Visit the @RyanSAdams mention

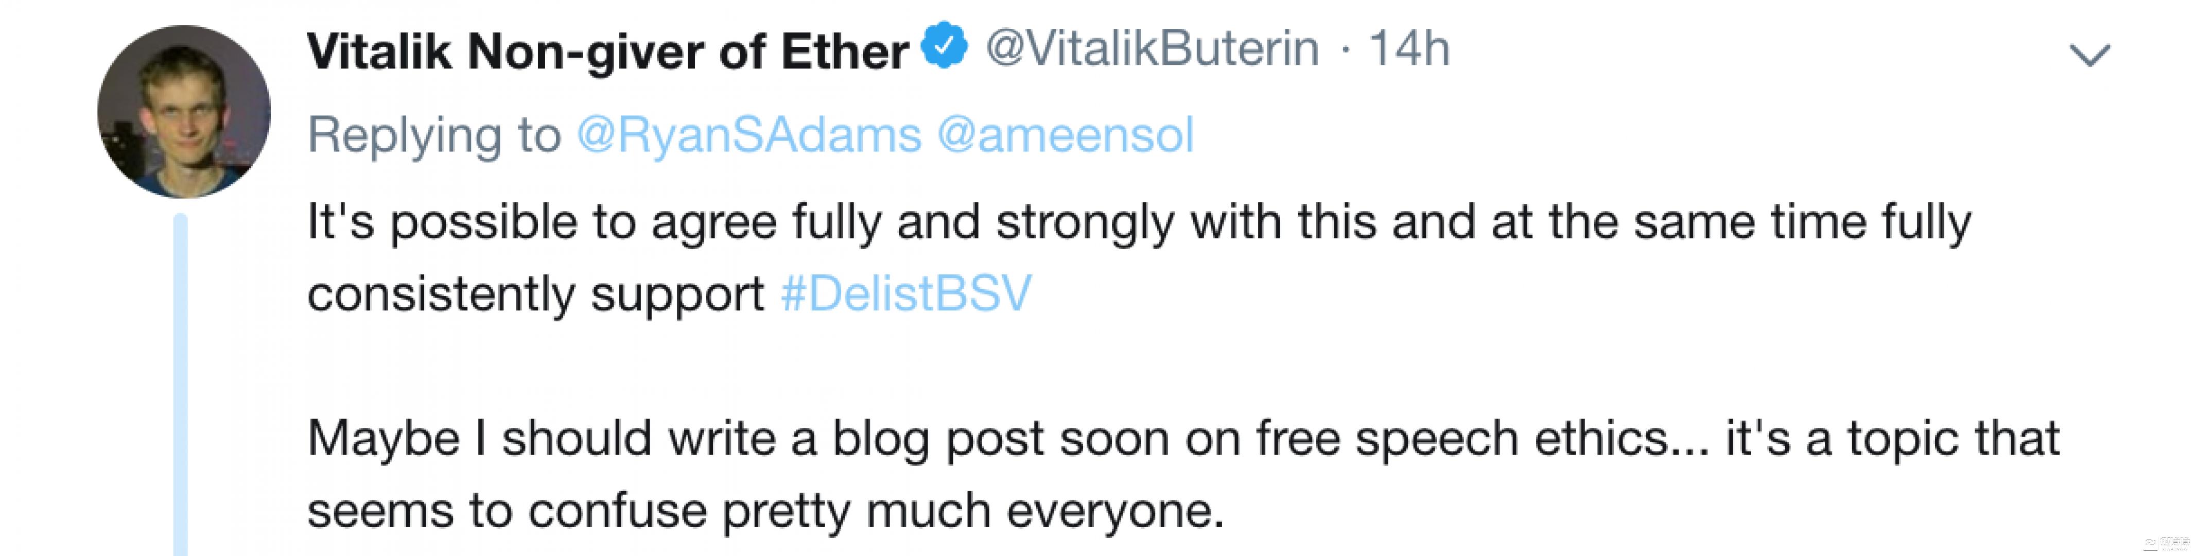[749, 135]
